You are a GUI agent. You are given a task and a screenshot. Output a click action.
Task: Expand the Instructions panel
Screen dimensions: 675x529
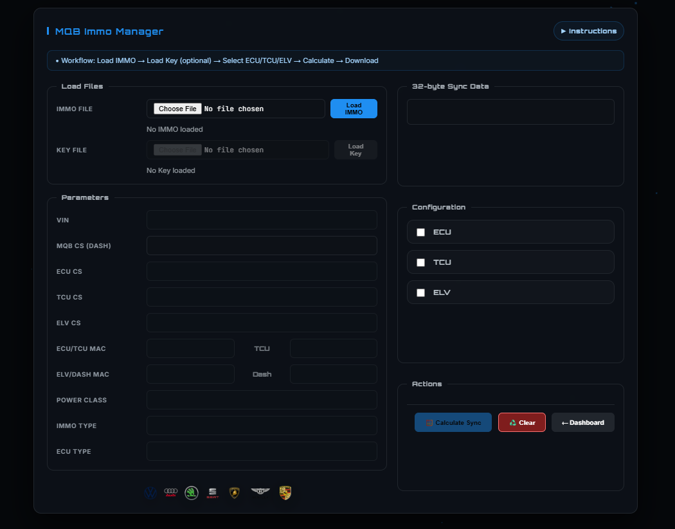588,30
